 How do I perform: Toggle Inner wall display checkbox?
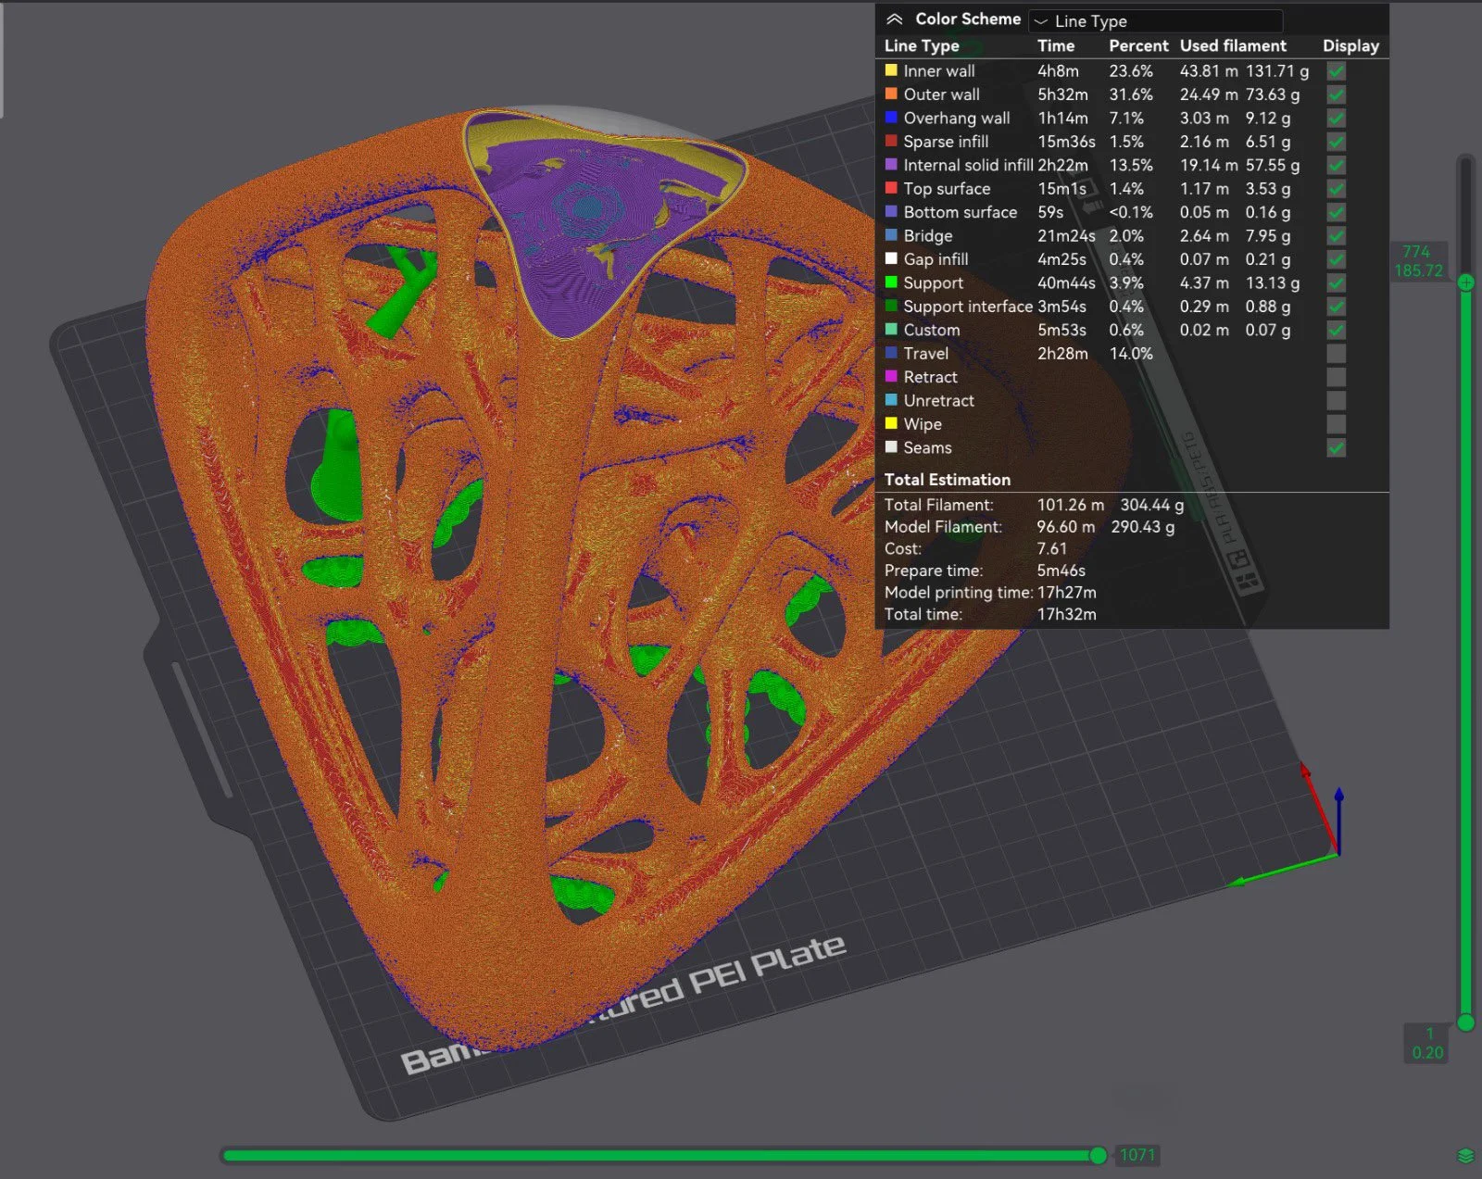[x=1336, y=70]
